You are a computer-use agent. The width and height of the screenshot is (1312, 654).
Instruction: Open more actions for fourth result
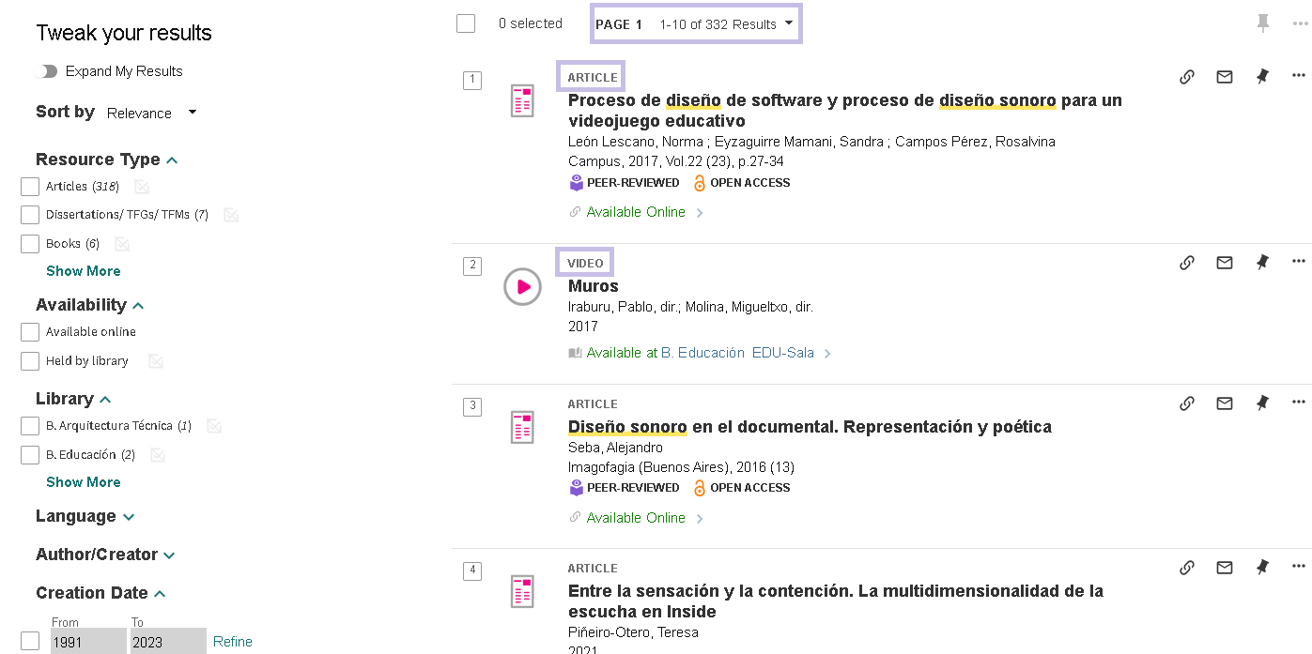pyautogui.click(x=1298, y=567)
